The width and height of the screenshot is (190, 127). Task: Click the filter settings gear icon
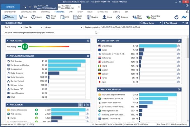tap(187, 23)
